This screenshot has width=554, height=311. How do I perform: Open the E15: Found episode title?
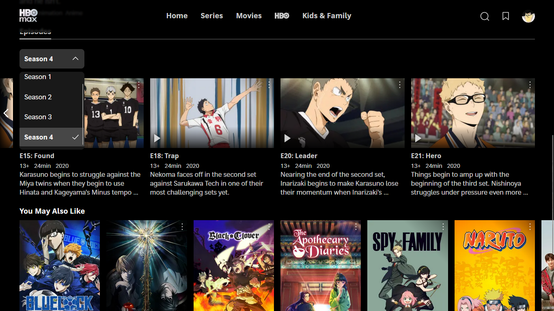(37, 156)
